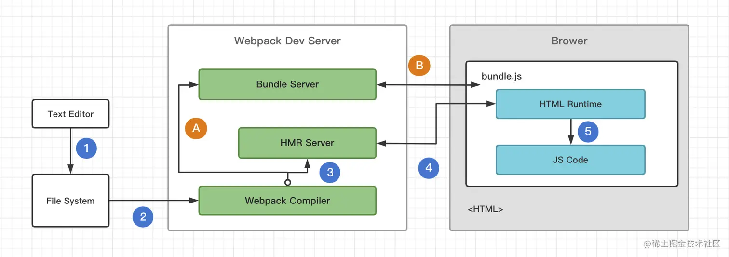Click the HTML Runtime block
729x257 pixels.
click(570, 104)
